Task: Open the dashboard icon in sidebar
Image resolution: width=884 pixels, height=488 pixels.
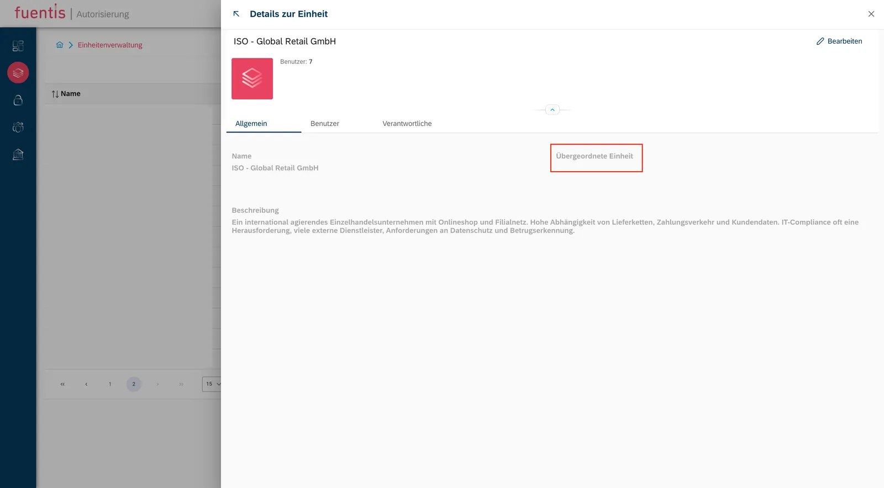Action: coord(18,46)
